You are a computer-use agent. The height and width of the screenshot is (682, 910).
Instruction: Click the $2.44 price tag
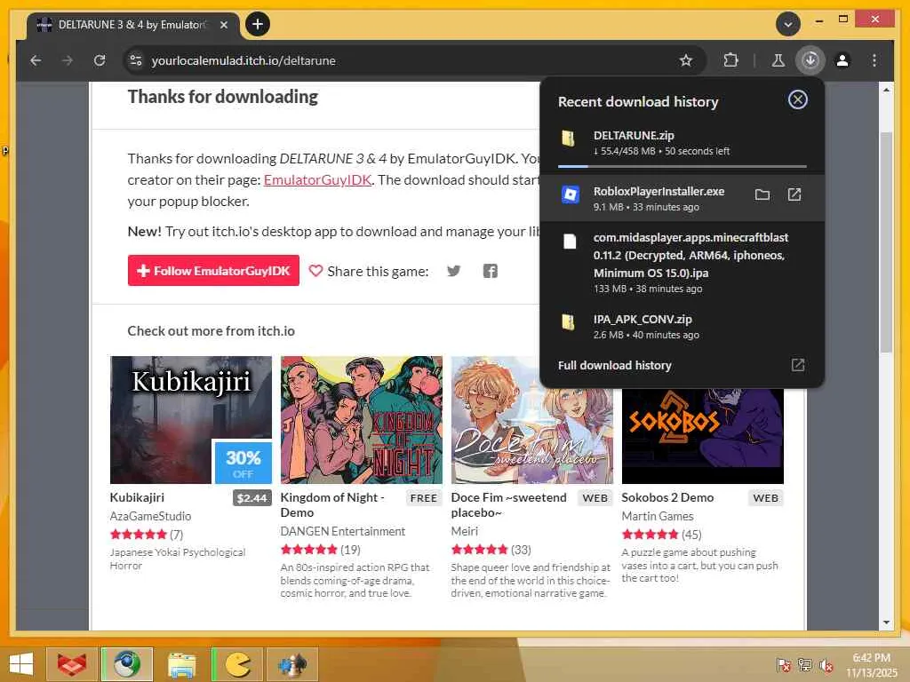click(251, 498)
